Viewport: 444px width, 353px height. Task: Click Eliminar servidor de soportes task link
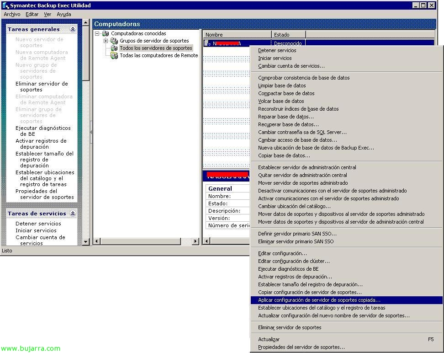tap(42, 87)
